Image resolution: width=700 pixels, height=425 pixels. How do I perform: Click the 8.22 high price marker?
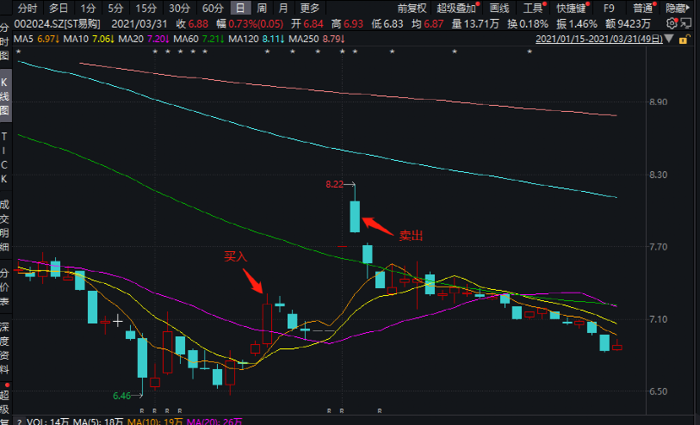pos(340,184)
